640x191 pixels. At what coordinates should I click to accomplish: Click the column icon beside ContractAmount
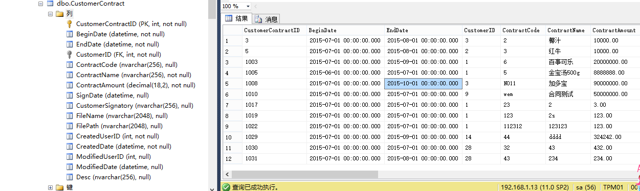click(x=70, y=85)
